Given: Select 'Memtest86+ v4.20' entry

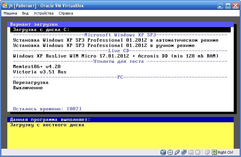Looking at the screenshot, I should (x=37, y=66).
